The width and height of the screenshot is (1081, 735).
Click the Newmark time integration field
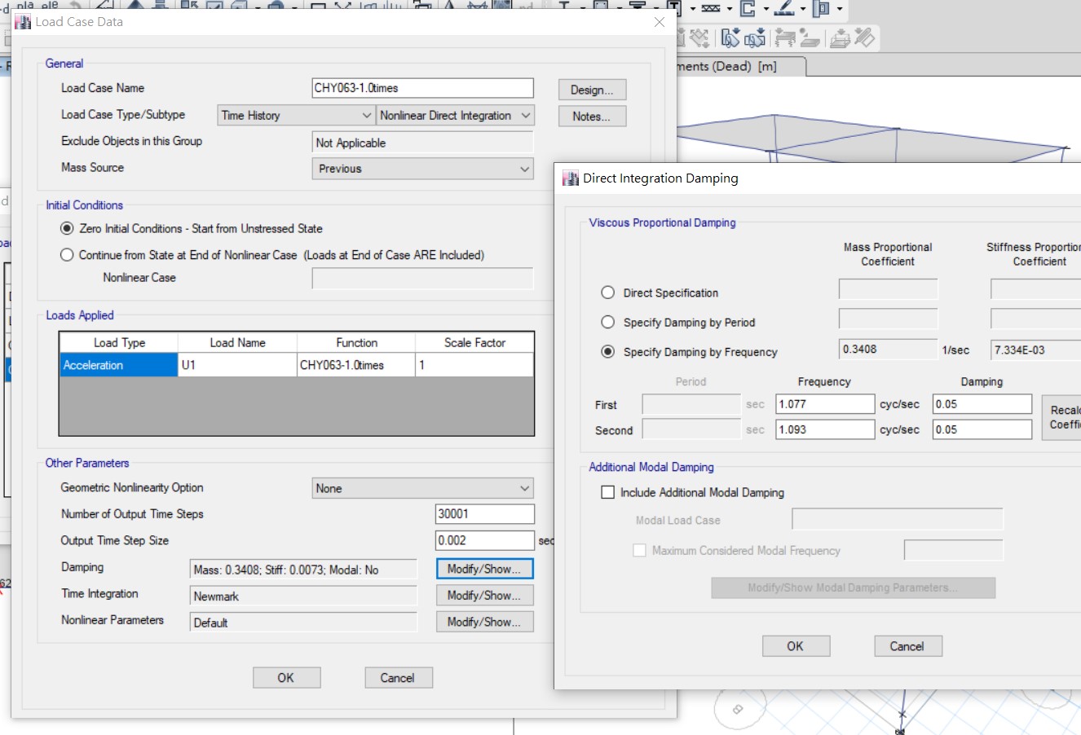coord(303,596)
